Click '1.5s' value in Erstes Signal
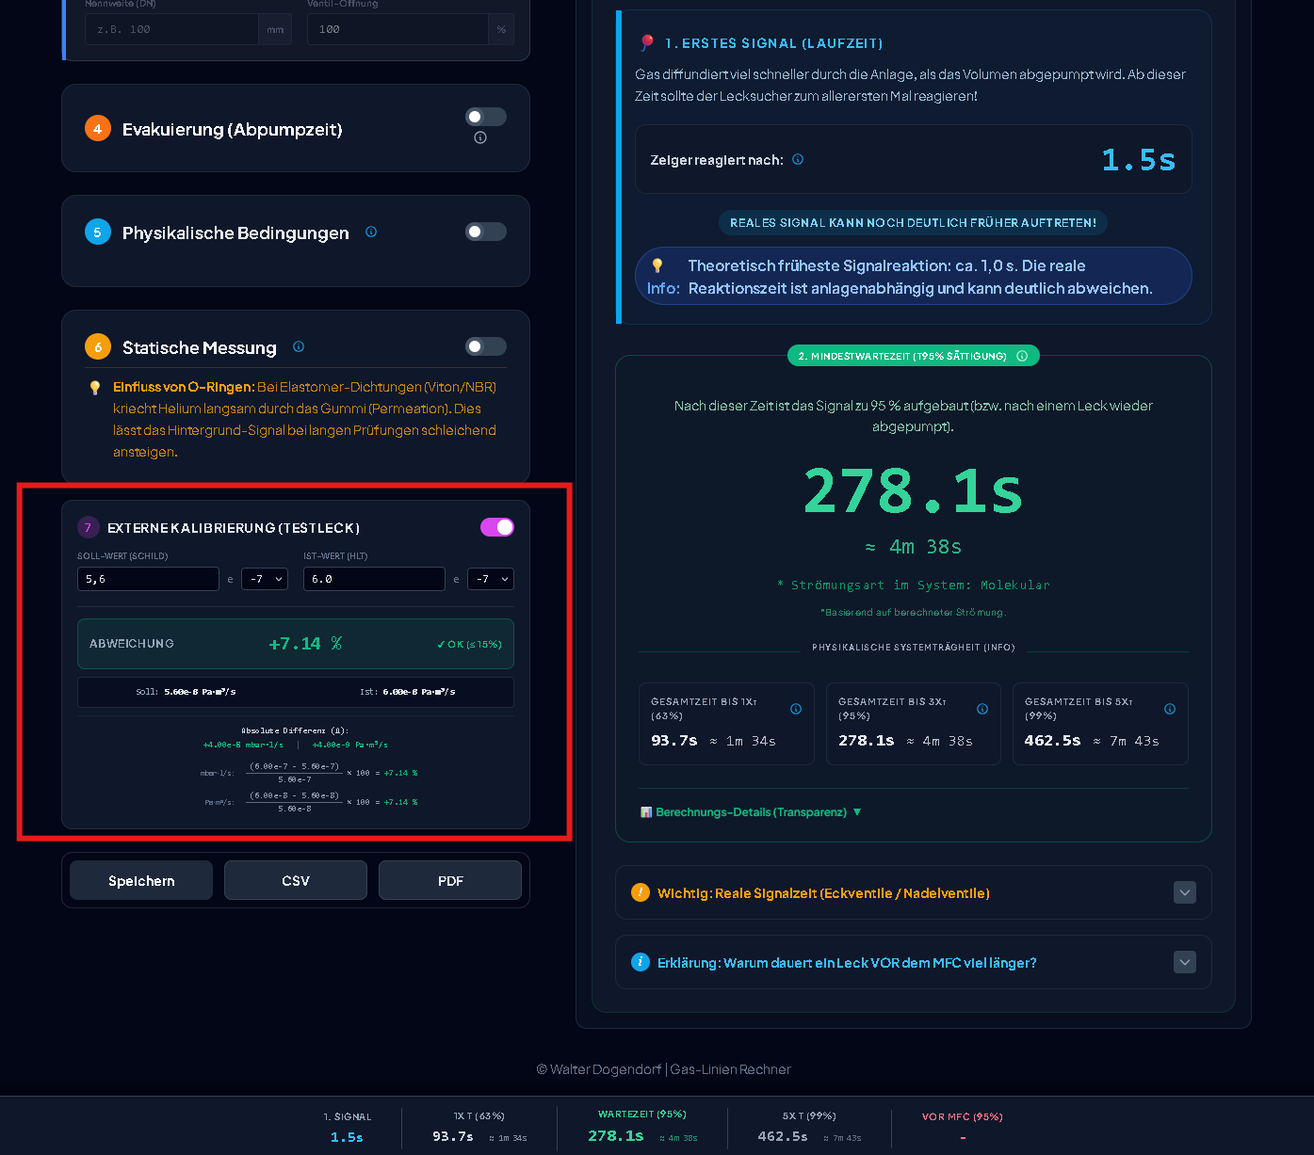 pos(1139,160)
